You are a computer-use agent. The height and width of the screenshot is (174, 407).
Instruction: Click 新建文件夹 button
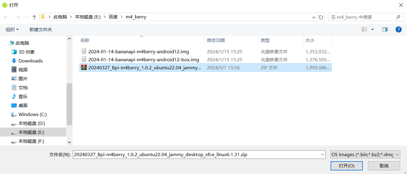[x=41, y=30]
